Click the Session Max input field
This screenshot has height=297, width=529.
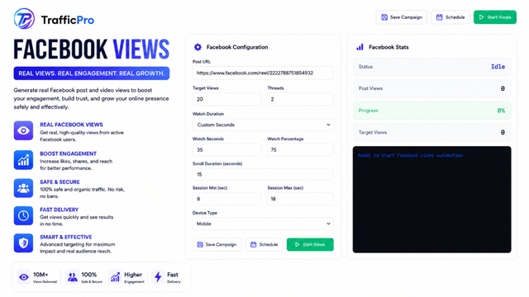pos(300,199)
